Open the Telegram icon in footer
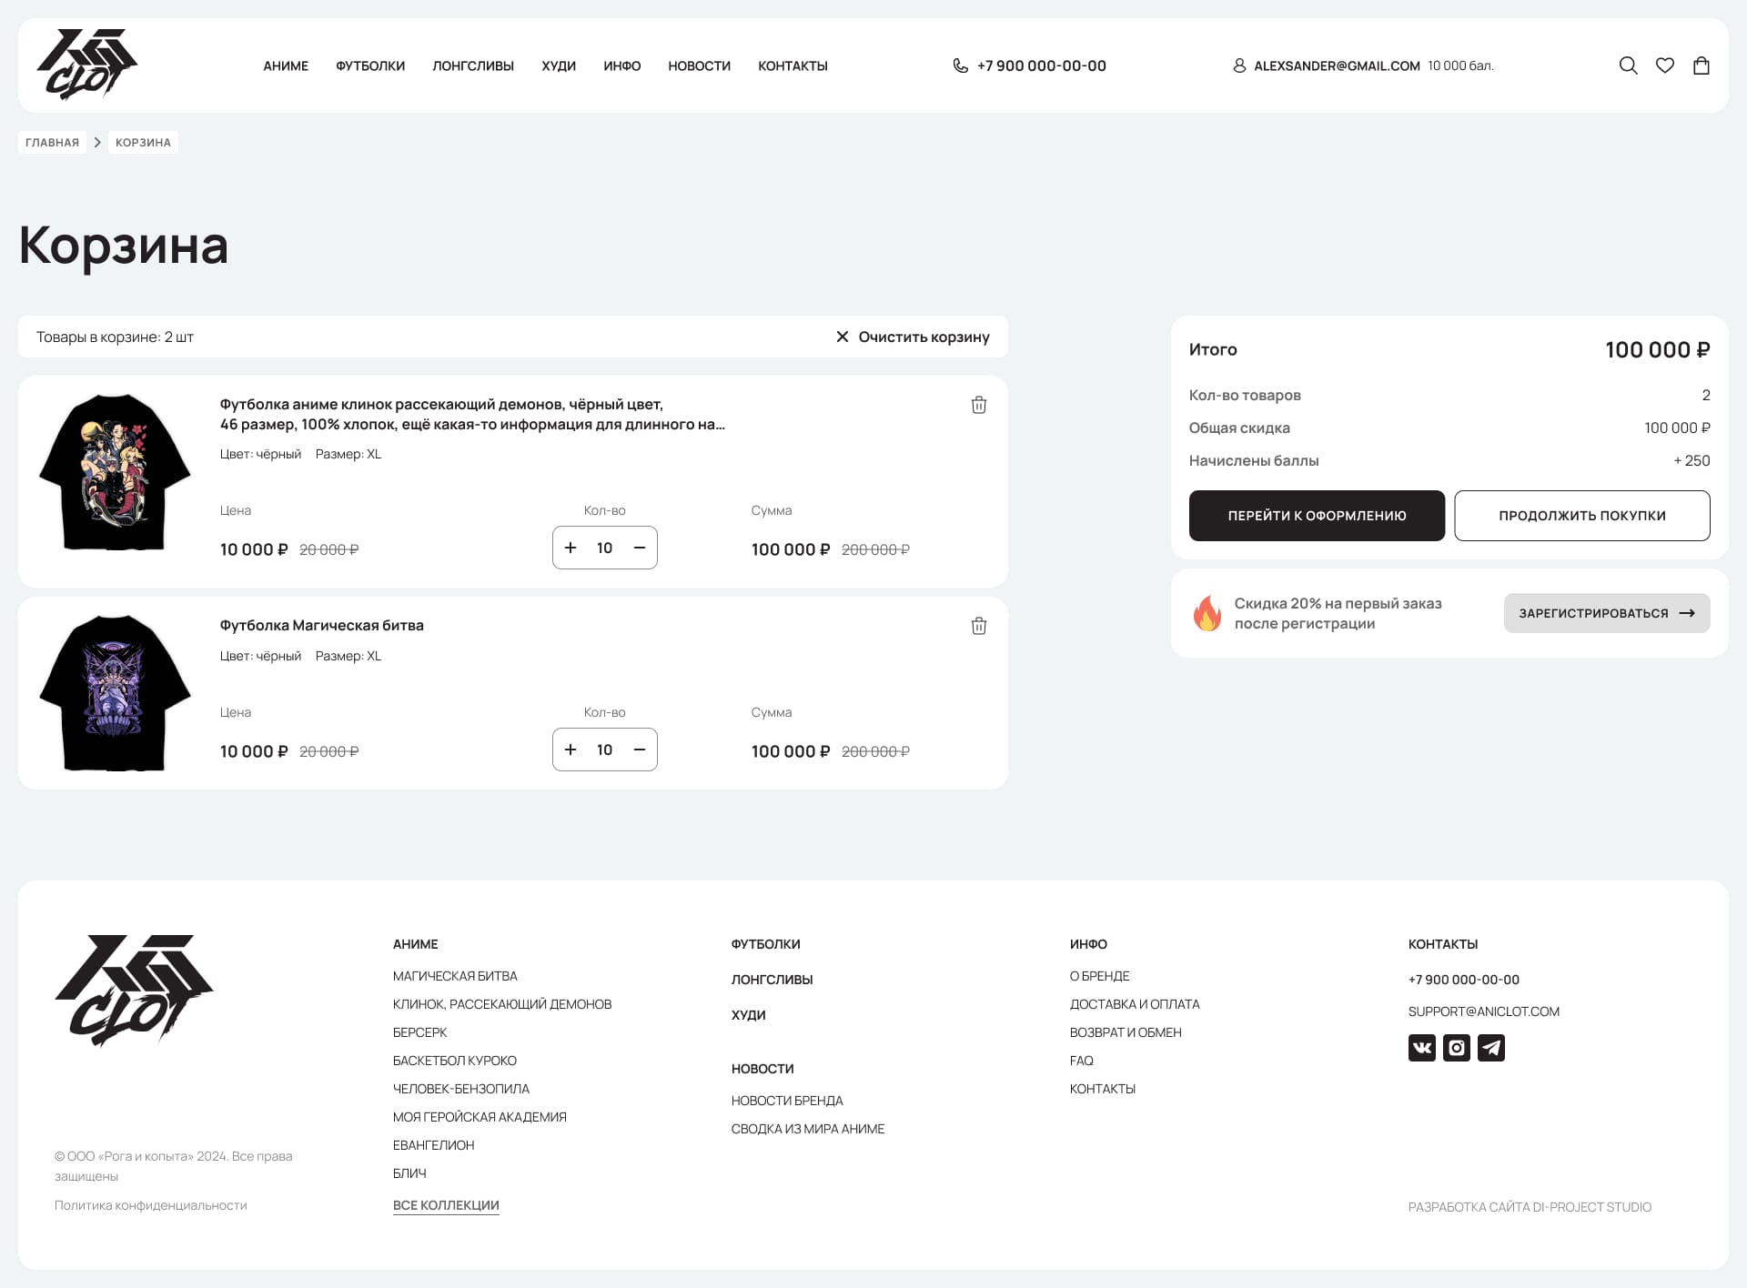Image resolution: width=1747 pixels, height=1288 pixels. pos(1490,1048)
